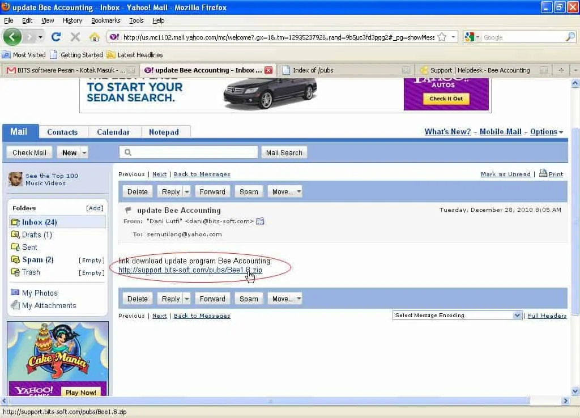Expand the New button dropdown arrow
The image size is (580, 418).
coord(84,152)
